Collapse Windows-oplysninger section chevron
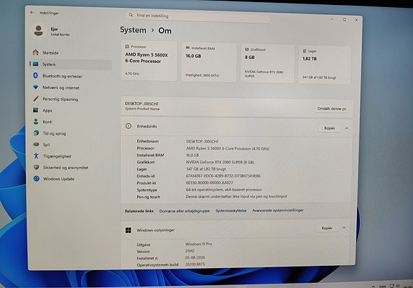Viewport: 413px width, 288px height. pos(344,228)
